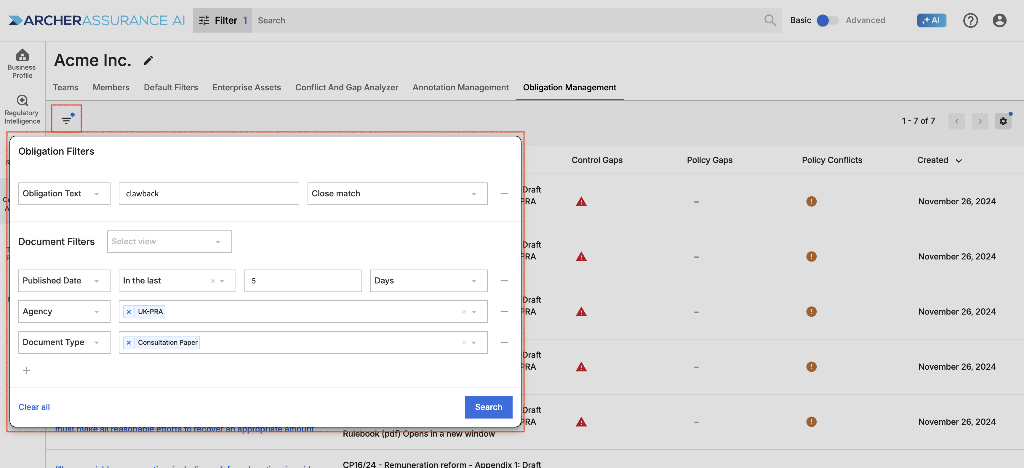The width and height of the screenshot is (1024, 468).
Task: Open the Agency field dropdown
Action: pos(64,312)
